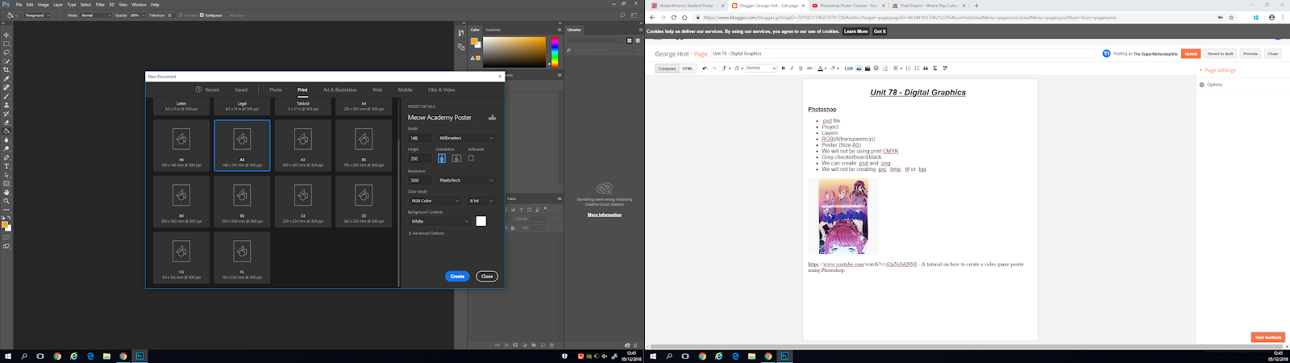Screen dimensions: 1290x363
Task: Open the Photoshop Filter menu
Action: pos(100,5)
